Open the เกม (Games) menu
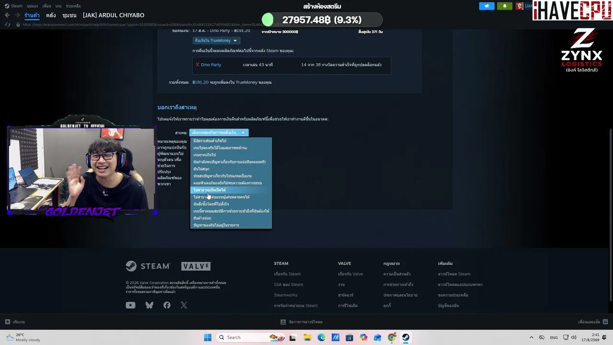613x345 pixels. pyautogui.click(x=58, y=6)
